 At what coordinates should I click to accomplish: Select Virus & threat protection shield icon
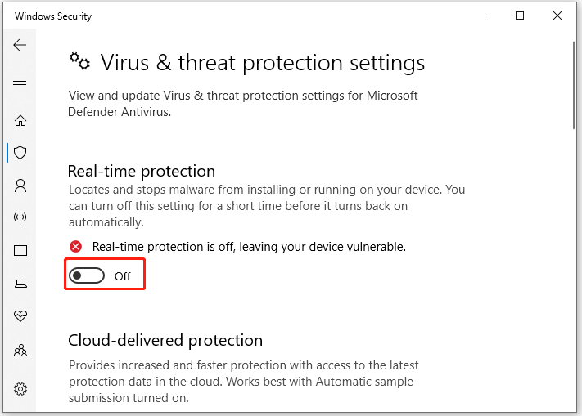[x=20, y=153]
